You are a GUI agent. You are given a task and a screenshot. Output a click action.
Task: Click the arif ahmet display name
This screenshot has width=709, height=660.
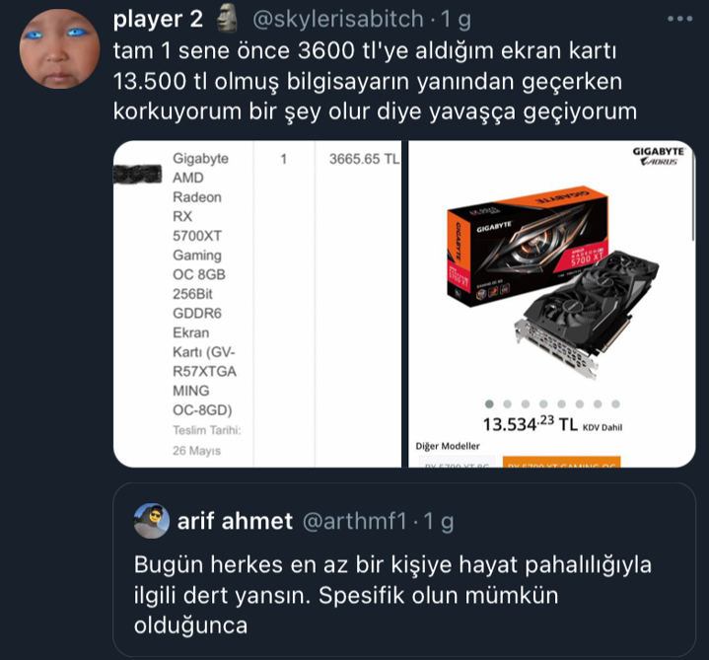pyautogui.click(x=235, y=521)
